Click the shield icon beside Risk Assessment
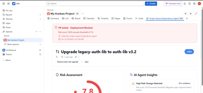Image resolution: width=203 pixels, height=93 pixels. pyautogui.click(x=57, y=75)
